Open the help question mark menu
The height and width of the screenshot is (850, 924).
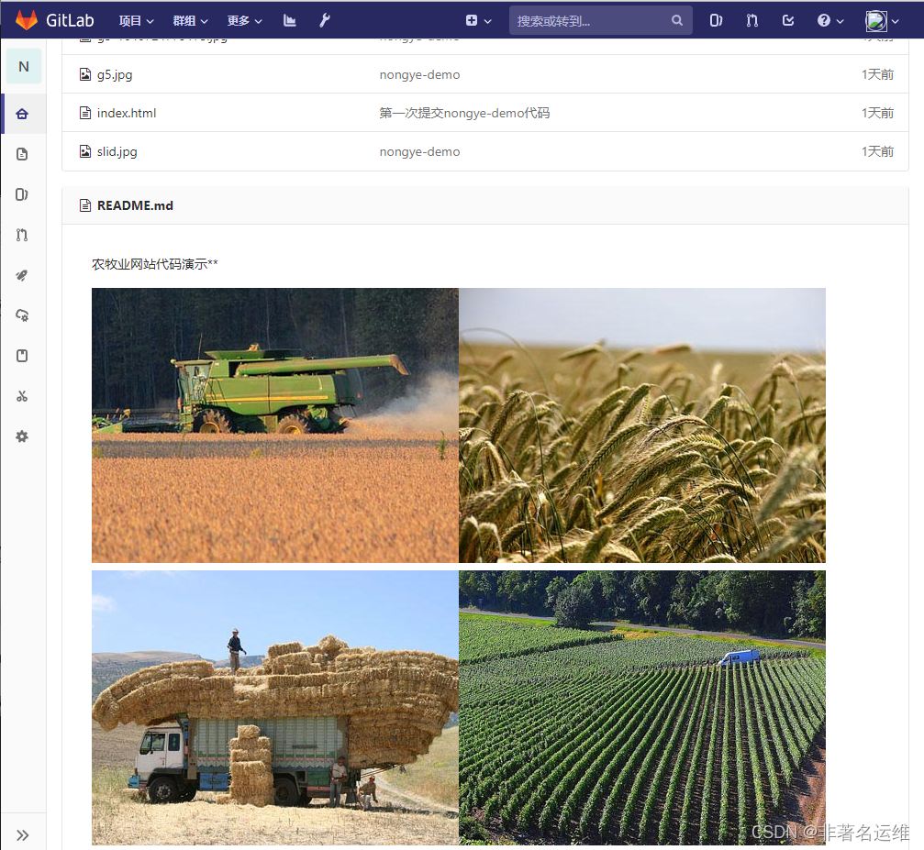pos(830,20)
